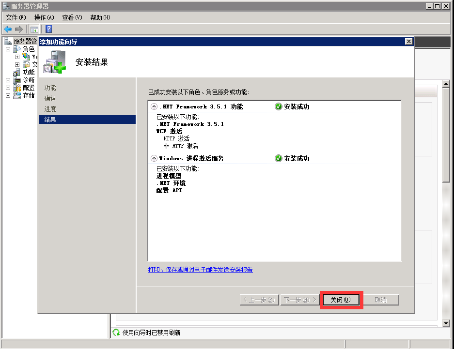Collapse the .NET Framework 3.5.1 功能 section
The width and height of the screenshot is (454, 349).
(154, 106)
